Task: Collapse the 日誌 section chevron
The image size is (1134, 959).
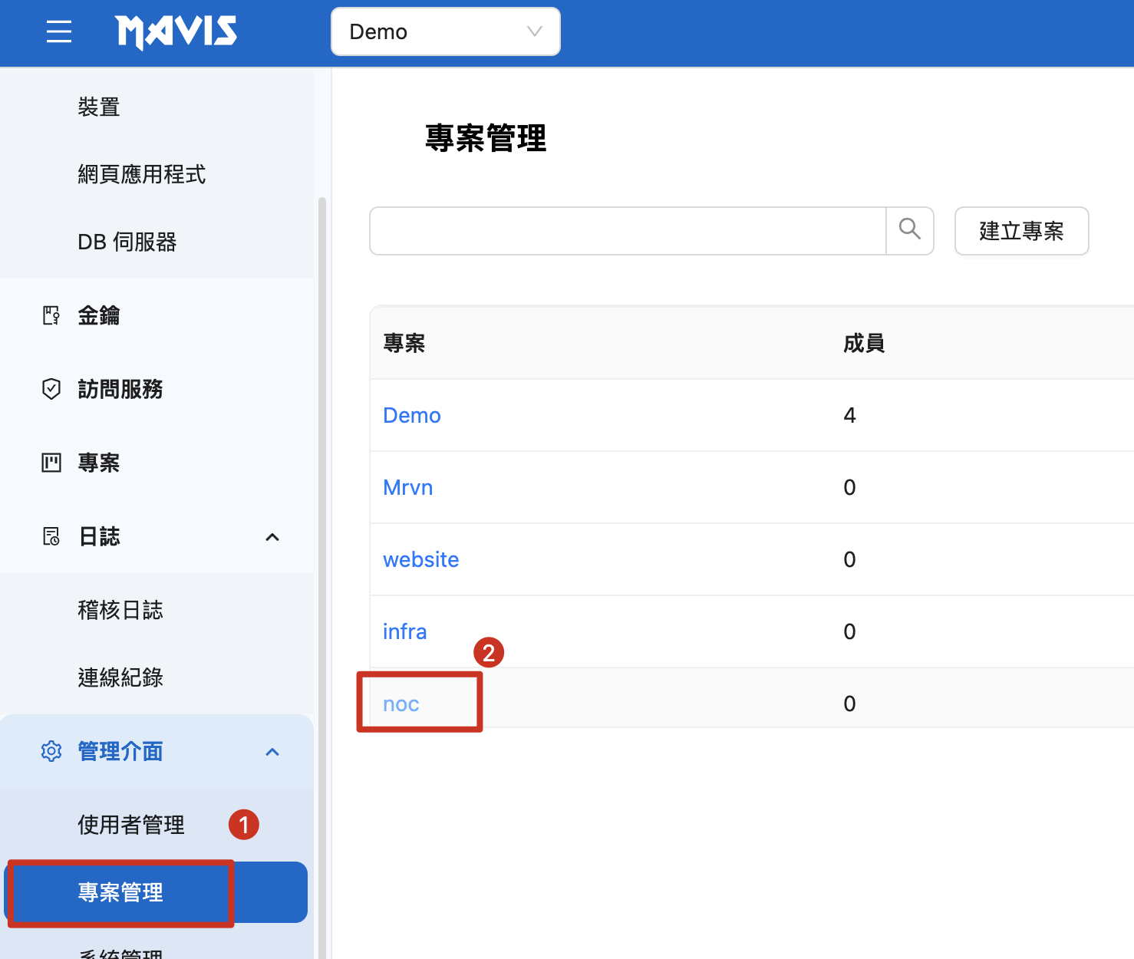Action: tap(272, 537)
